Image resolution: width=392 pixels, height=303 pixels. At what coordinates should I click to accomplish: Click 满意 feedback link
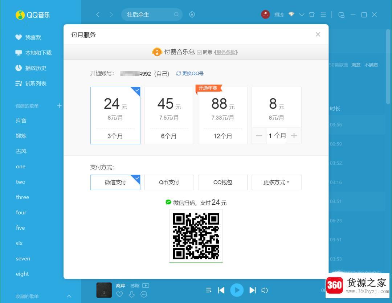(356, 65)
